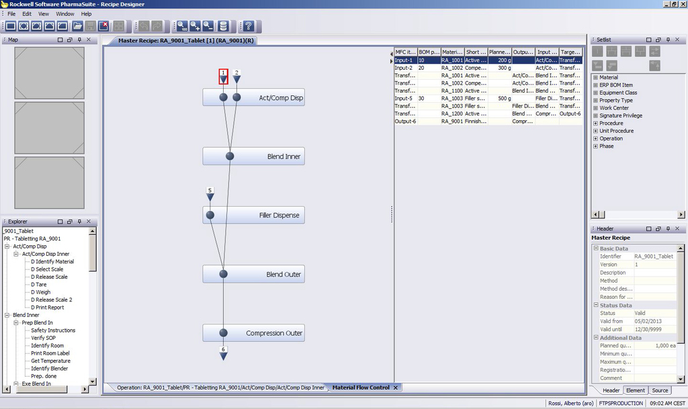Collapse the Act/Comp Disp Inner node
688x409 pixels.
(x=16, y=254)
